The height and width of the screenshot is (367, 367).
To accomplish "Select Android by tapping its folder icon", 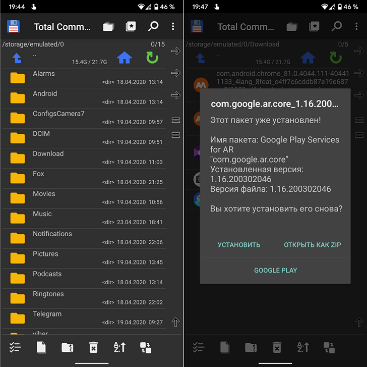I will coord(18,98).
